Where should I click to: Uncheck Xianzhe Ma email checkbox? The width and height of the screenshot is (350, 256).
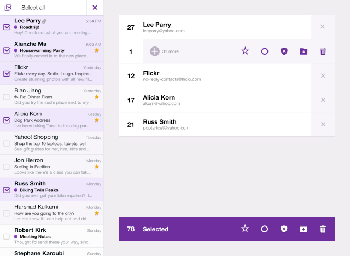(7, 50)
